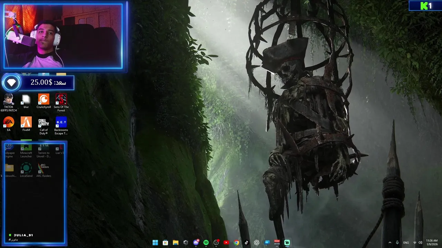This screenshot has width=442, height=248.
Task: Expand the hidden system tray icons
Action: coord(390,242)
